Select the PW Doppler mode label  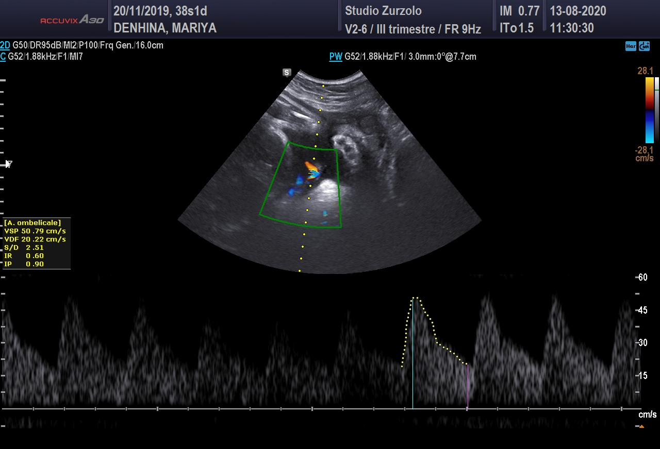point(336,57)
